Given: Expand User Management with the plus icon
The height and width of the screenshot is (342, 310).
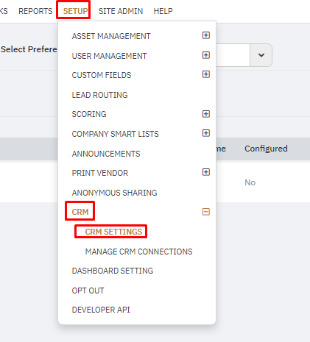Looking at the screenshot, I should point(206,55).
